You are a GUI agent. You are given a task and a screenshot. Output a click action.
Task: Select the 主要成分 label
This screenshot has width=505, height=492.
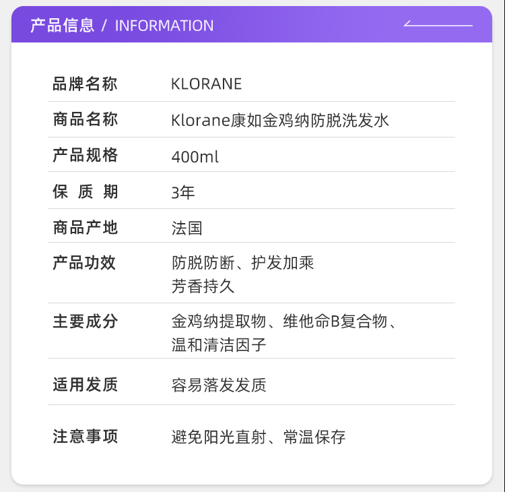[86, 321]
